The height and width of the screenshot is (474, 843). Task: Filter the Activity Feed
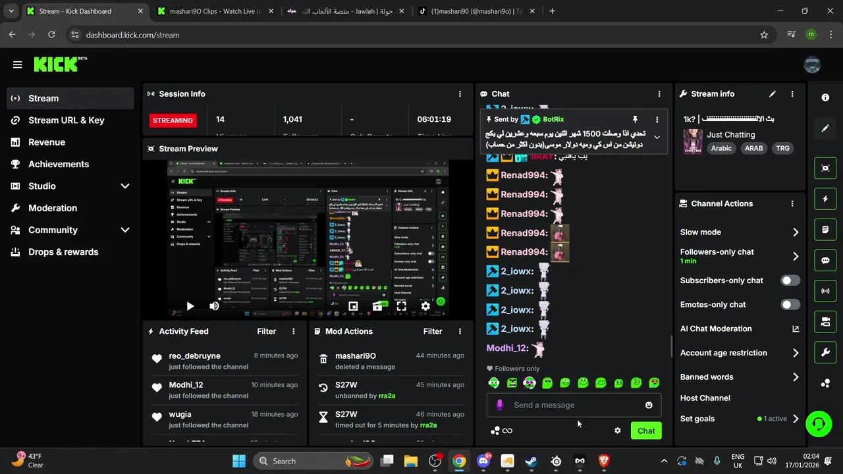(267, 331)
